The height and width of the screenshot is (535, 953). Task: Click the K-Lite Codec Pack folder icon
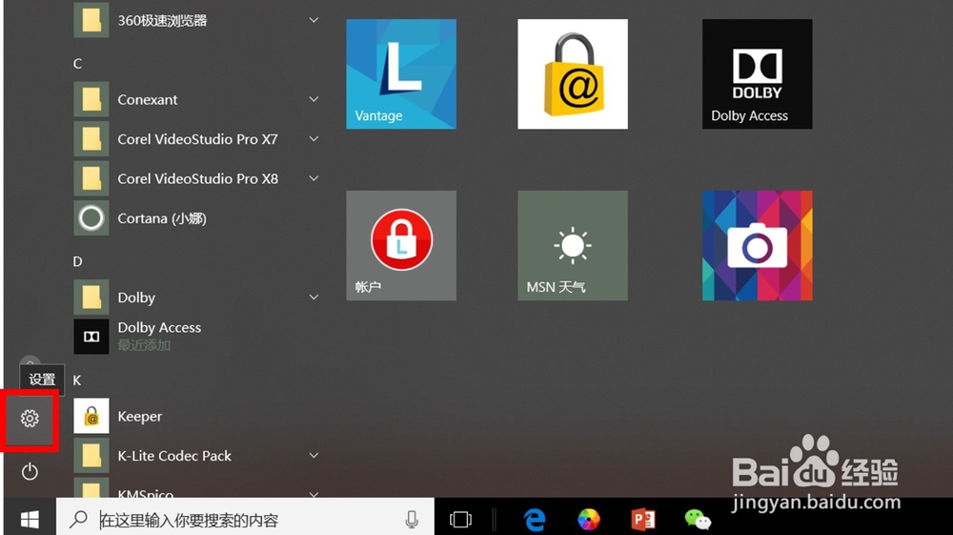[91, 455]
